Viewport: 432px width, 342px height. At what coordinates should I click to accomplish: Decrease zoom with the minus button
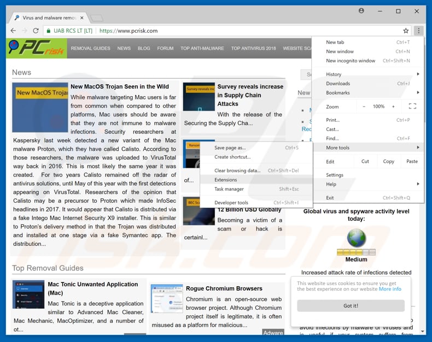(x=364, y=107)
